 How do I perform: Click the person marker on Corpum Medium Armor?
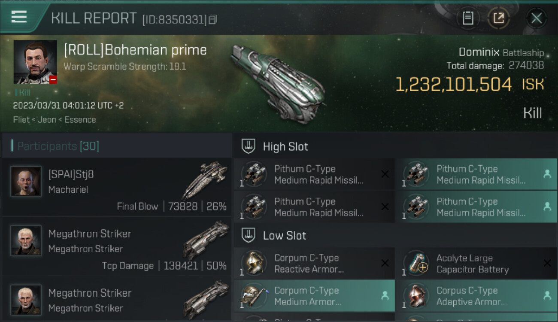385,296
